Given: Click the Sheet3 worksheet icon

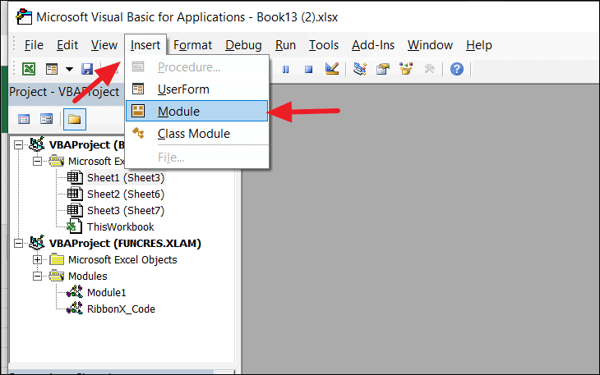Looking at the screenshot, I should [x=75, y=210].
